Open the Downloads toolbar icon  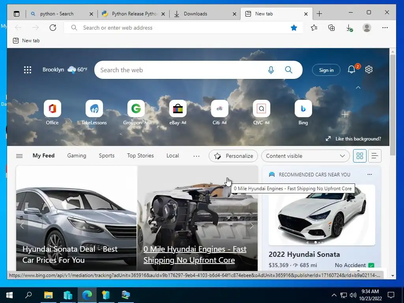(349, 28)
